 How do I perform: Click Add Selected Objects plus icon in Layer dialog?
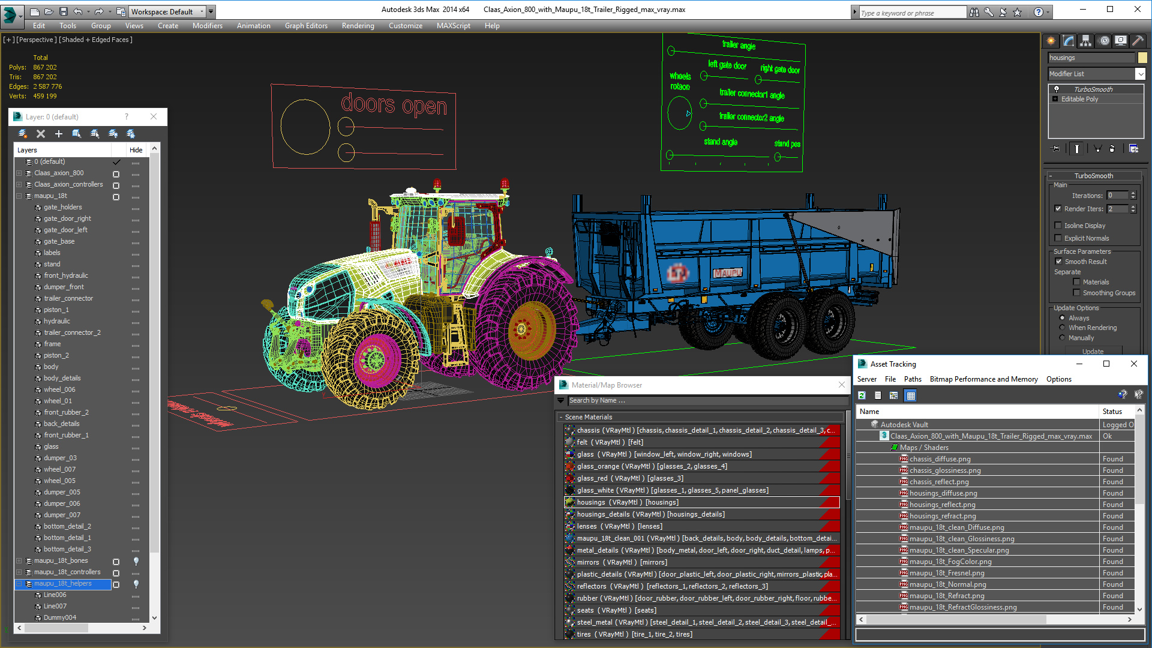click(x=59, y=134)
